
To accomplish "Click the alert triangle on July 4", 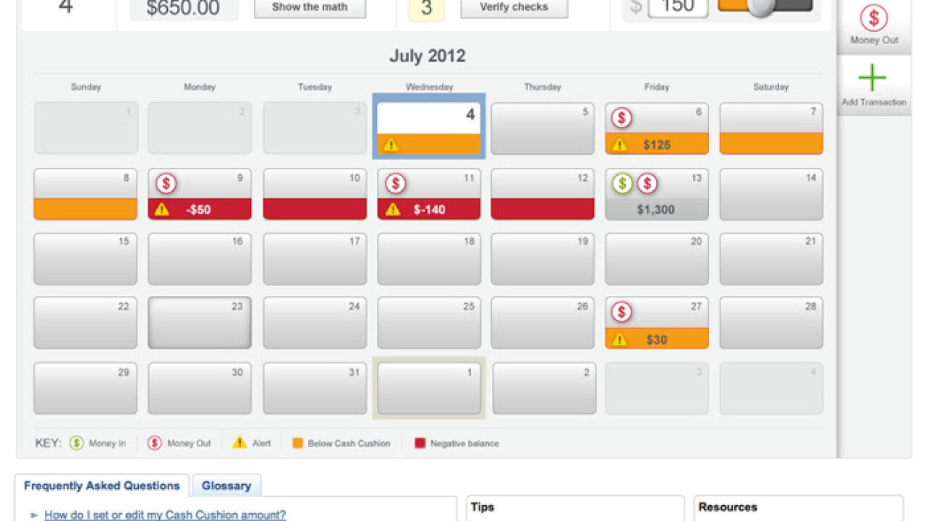I will [x=391, y=145].
